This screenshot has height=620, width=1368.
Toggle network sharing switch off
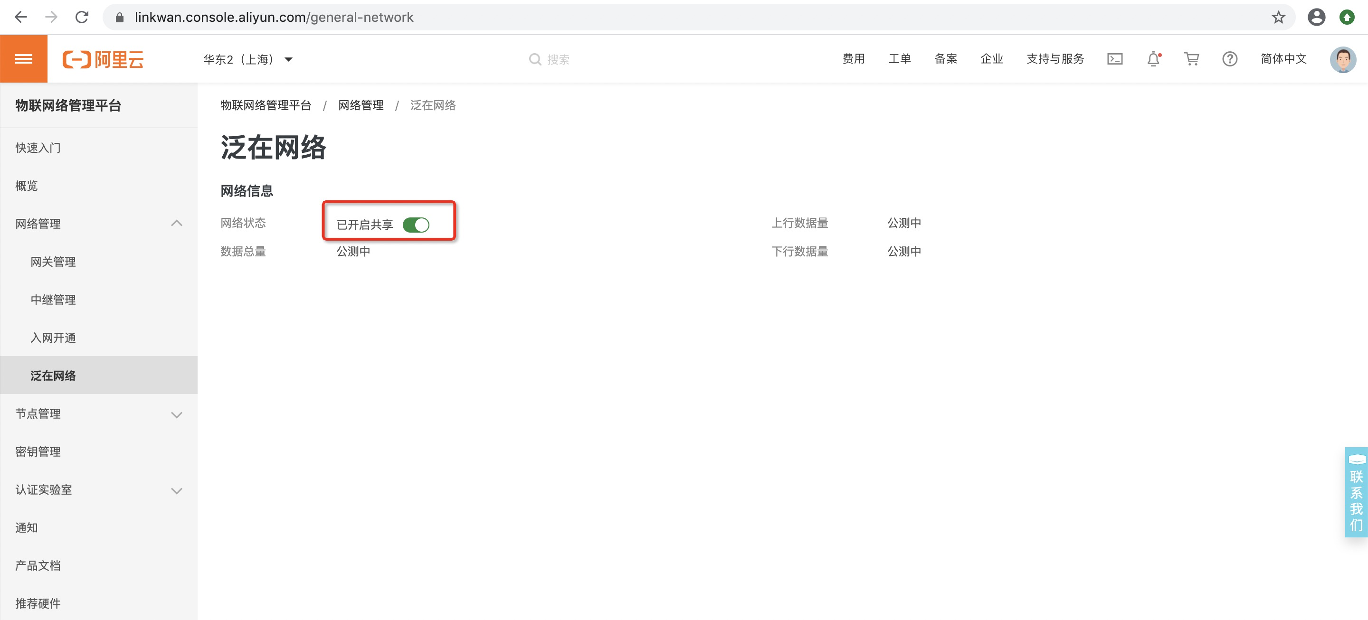click(x=416, y=225)
